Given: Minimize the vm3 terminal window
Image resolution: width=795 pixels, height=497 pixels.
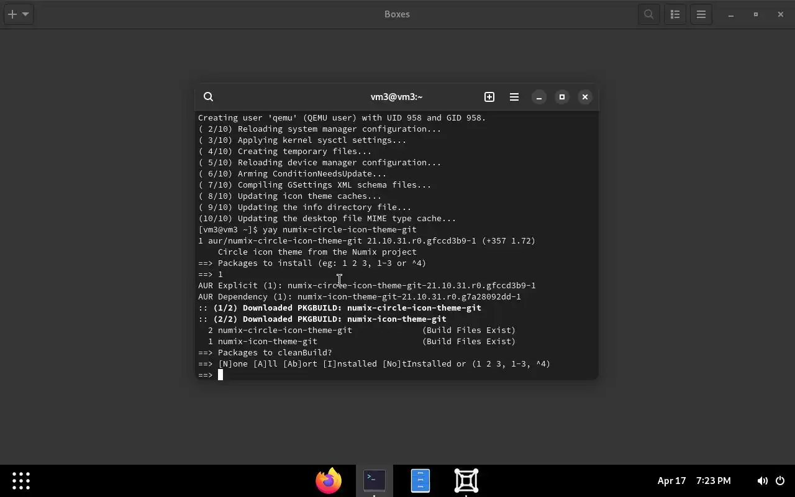Looking at the screenshot, I should (x=539, y=97).
